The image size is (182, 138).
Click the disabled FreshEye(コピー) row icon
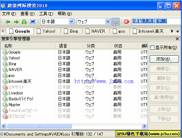pyautogui.click(x=5, y=111)
